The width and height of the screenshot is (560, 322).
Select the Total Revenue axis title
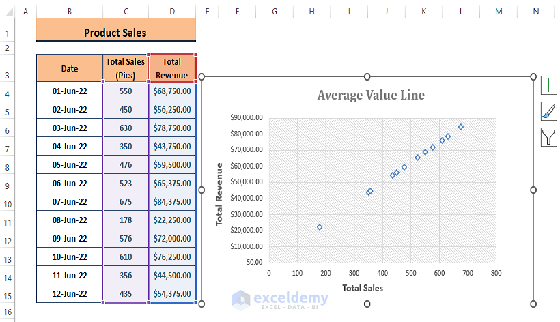(219, 195)
